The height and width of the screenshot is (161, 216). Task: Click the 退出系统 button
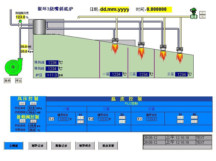108,146
